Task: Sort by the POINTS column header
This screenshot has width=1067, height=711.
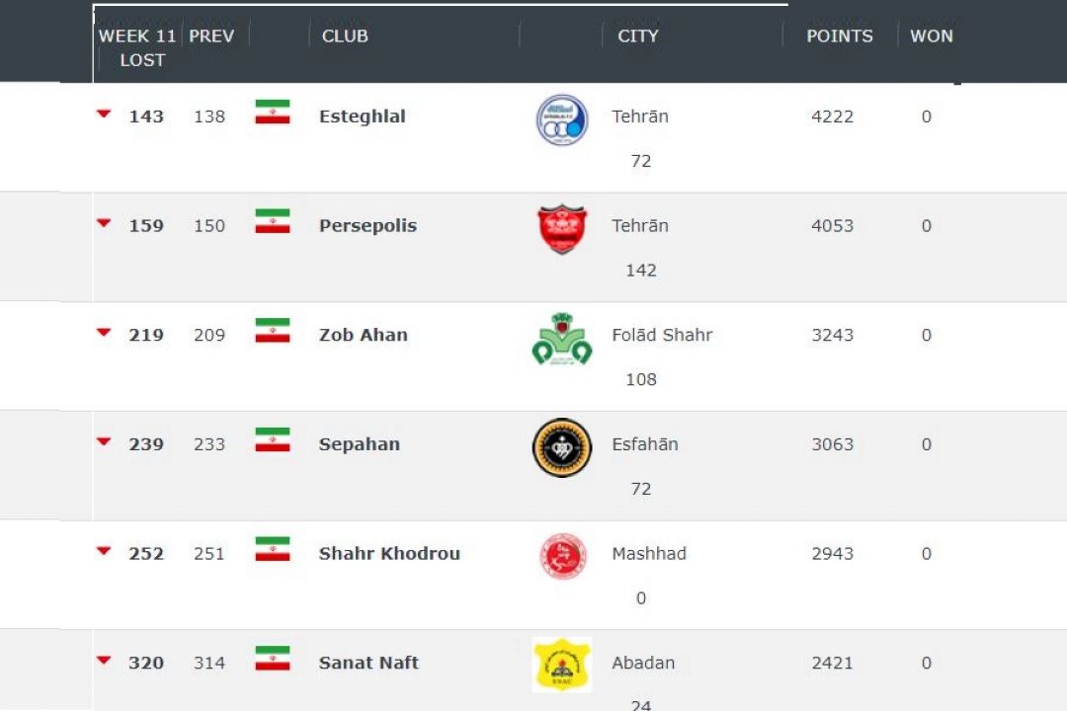Action: [839, 37]
